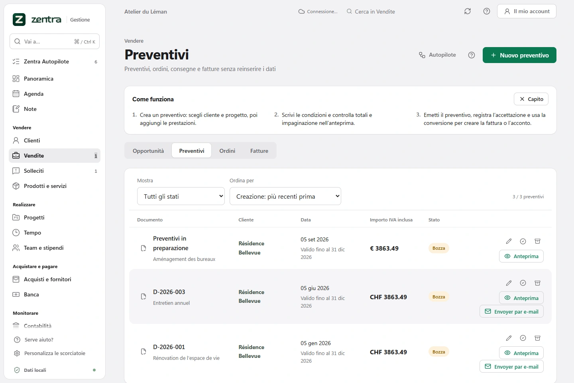
Task: Click the Cerca in Vendite search field
Action: coord(371,12)
